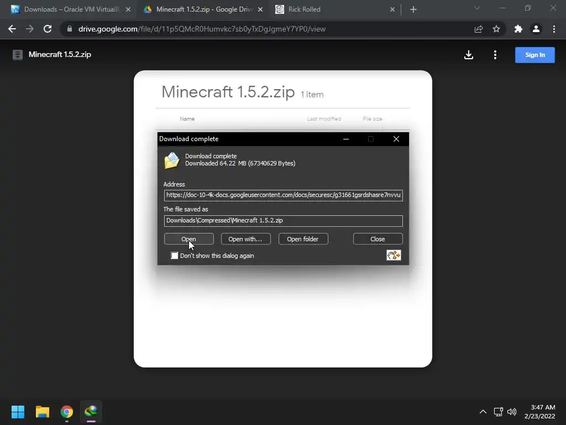The image size is (566, 425).
Task: Click the browser forward arrow
Action: click(x=30, y=29)
